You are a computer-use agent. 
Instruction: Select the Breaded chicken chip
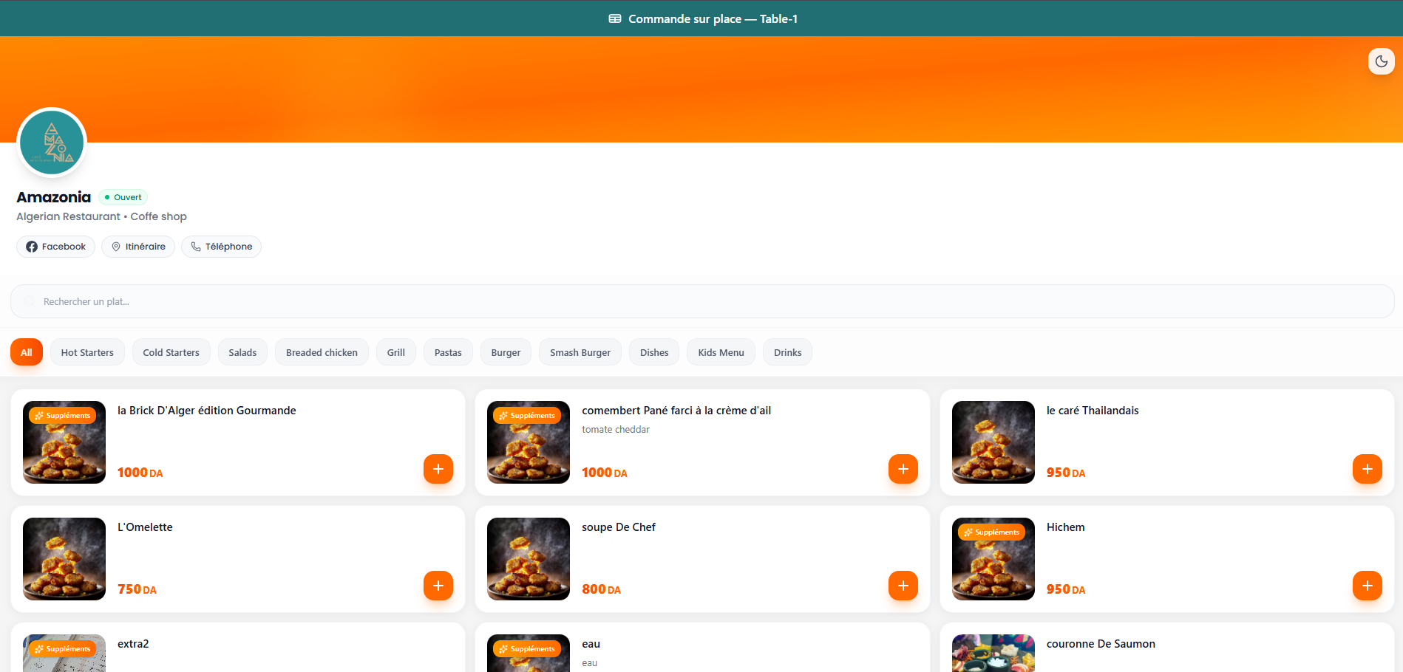click(x=321, y=352)
